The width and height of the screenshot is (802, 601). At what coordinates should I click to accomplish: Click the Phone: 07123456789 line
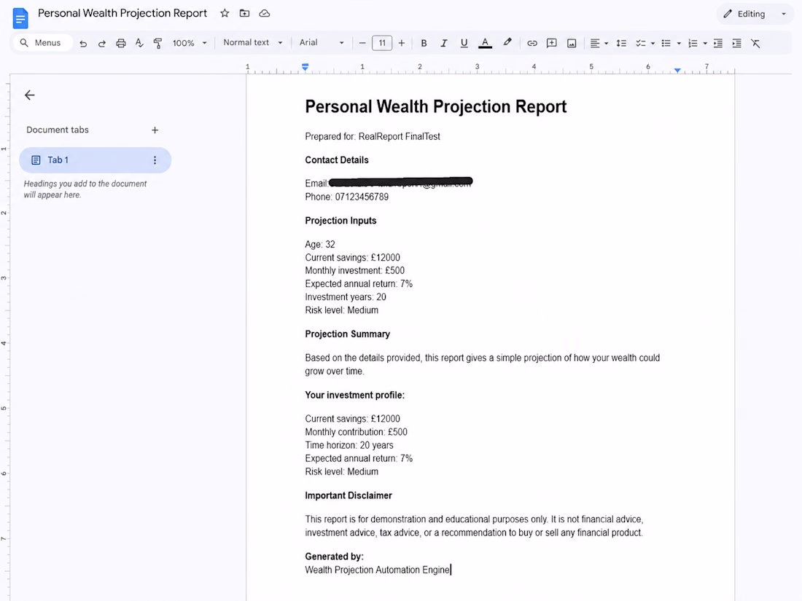coord(347,197)
